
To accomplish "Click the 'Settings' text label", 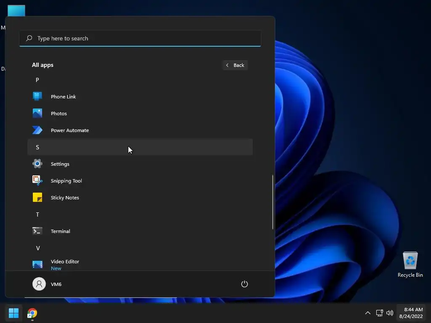I will [x=60, y=164].
